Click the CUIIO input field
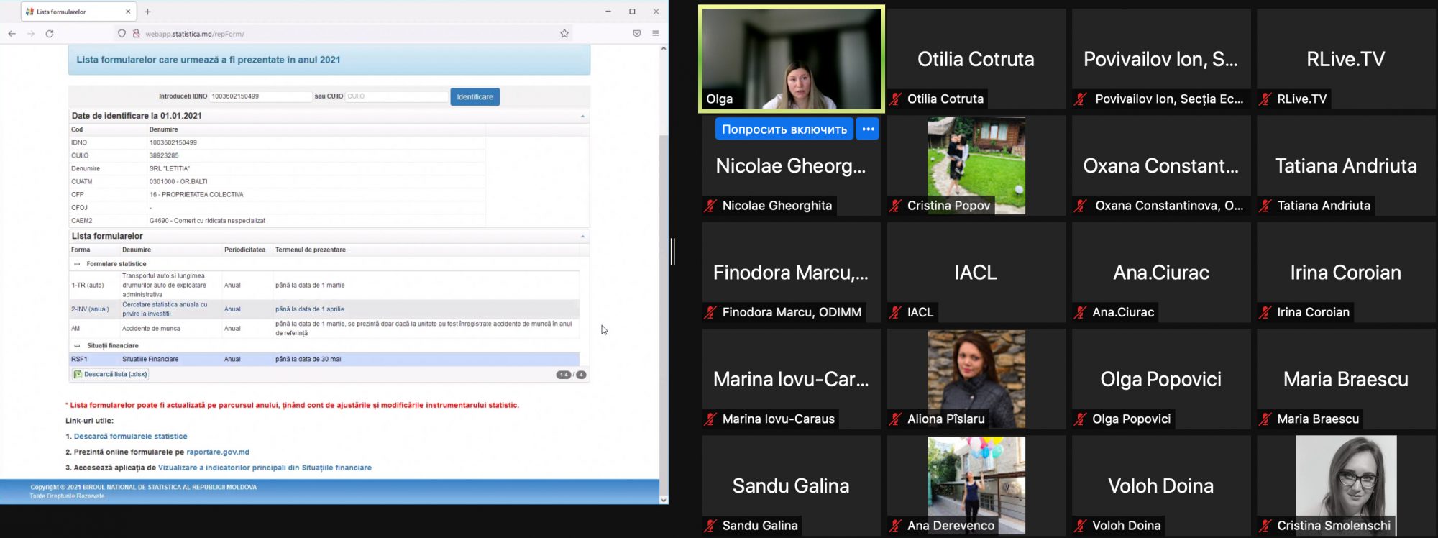Viewport: 1438px width, 538px height. click(x=396, y=96)
